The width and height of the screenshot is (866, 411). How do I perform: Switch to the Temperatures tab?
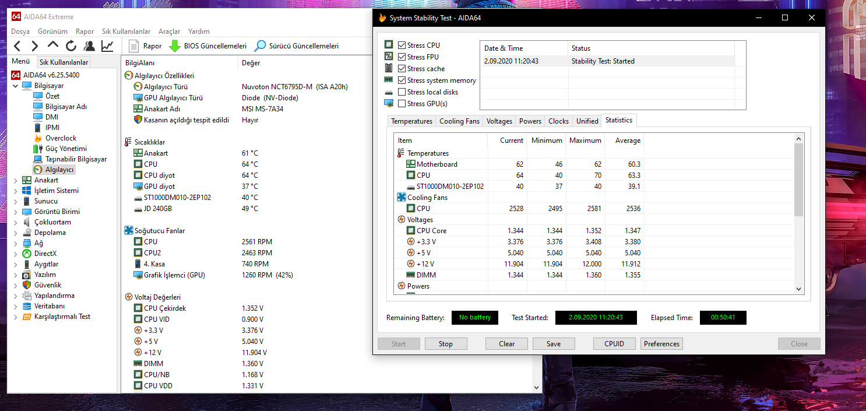point(411,121)
